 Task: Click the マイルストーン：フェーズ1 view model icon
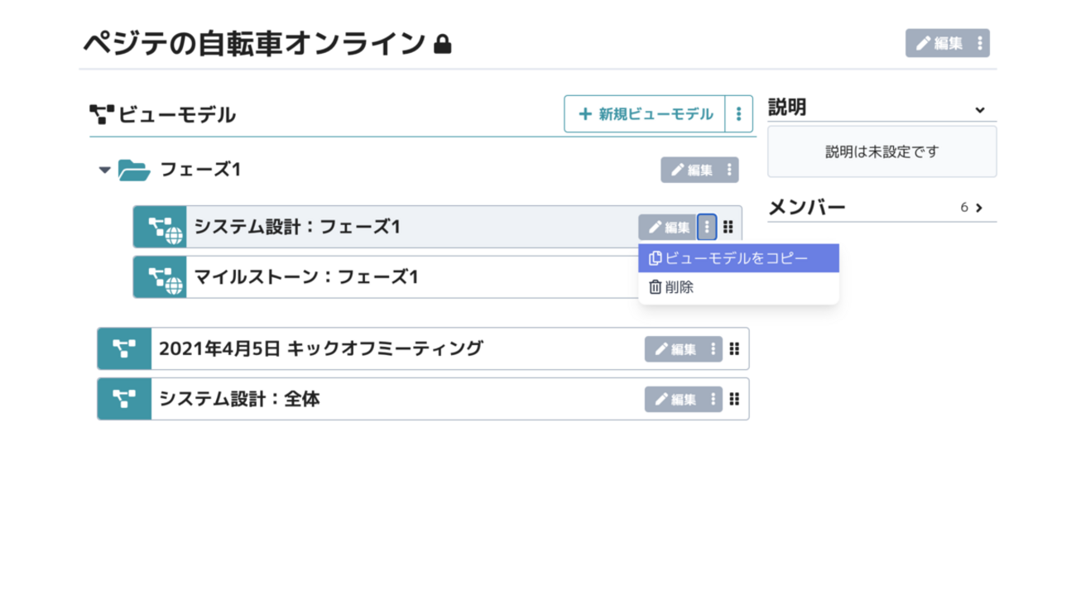tap(160, 277)
